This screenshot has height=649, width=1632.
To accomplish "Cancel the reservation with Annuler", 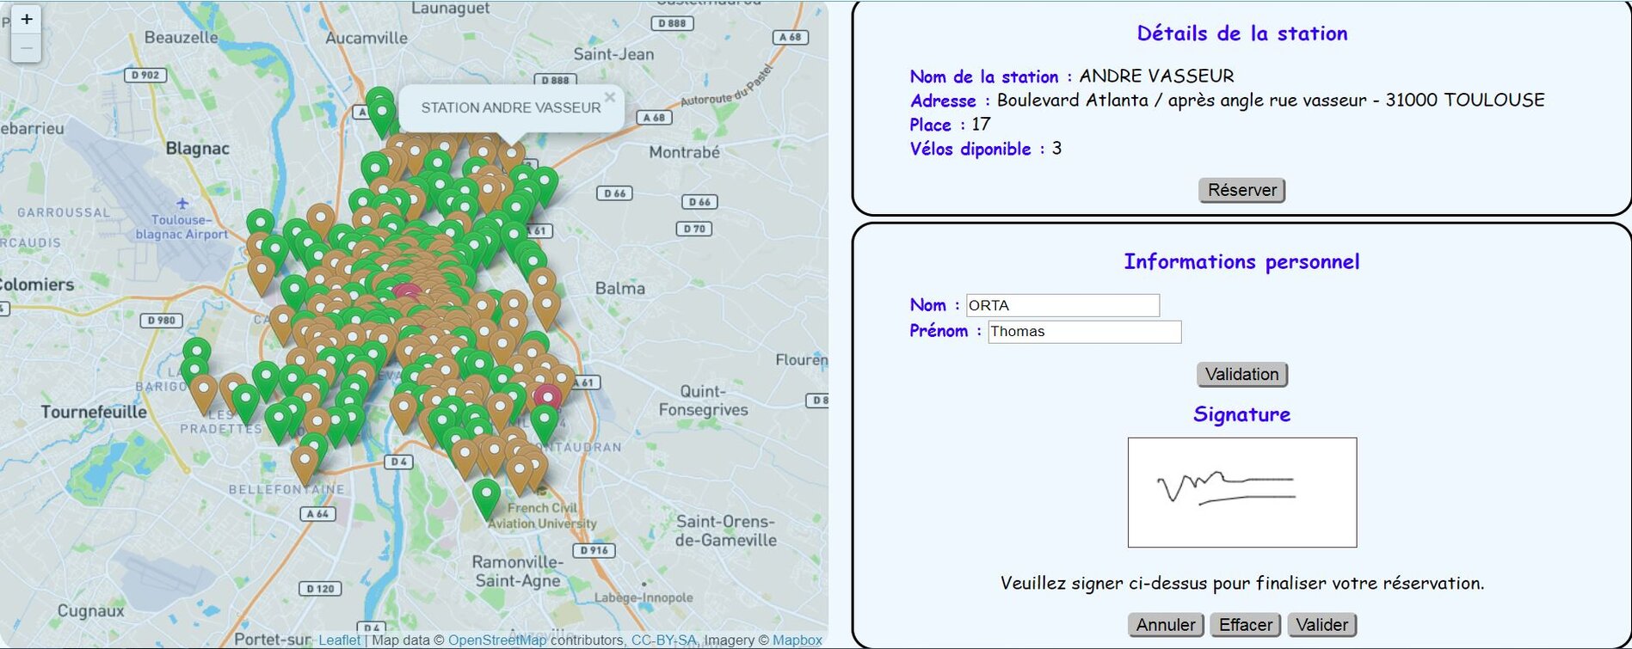I will pyautogui.click(x=1166, y=625).
